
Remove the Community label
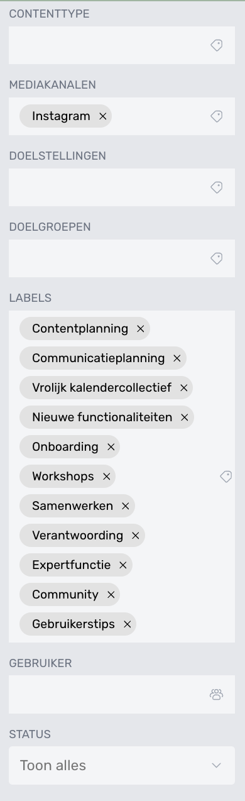[111, 595]
